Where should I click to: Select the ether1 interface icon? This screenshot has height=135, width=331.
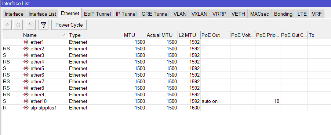(x=26, y=42)
